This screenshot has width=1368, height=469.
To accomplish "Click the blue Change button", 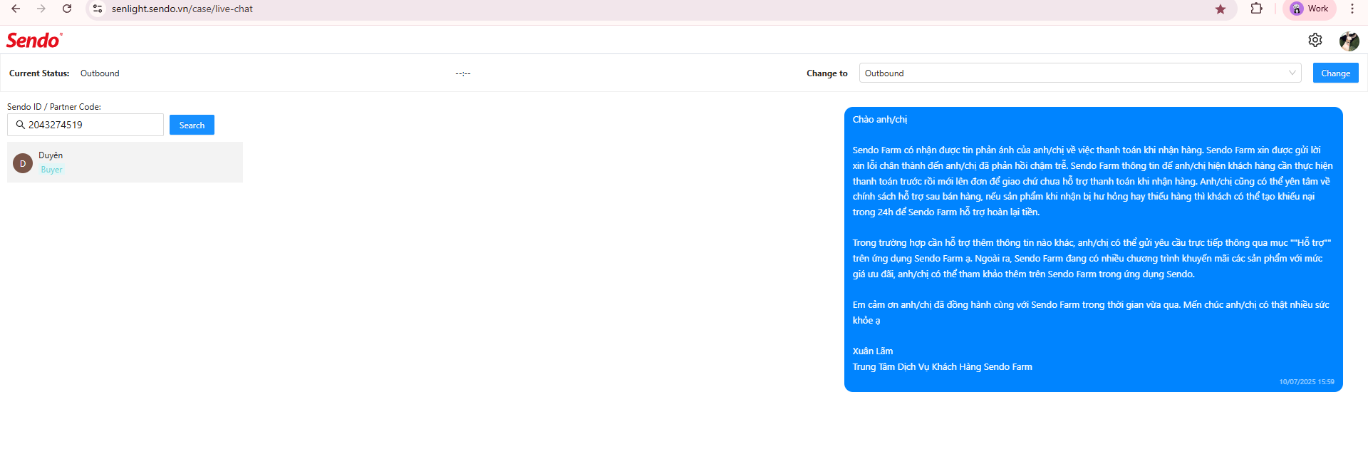I will tap(1335, 73).
